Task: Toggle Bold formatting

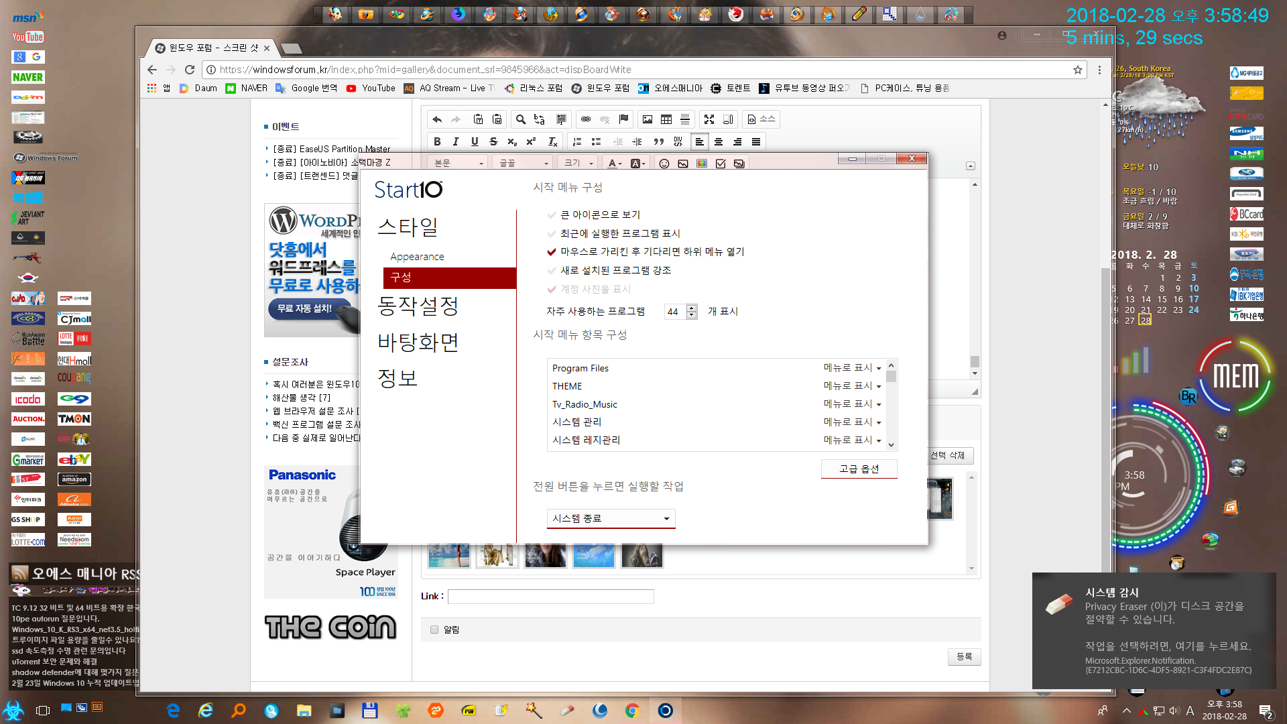Action: 437,141
